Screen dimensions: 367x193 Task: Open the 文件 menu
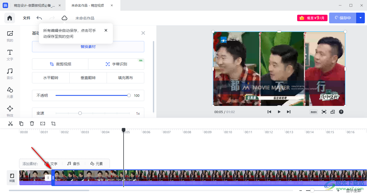27,18
